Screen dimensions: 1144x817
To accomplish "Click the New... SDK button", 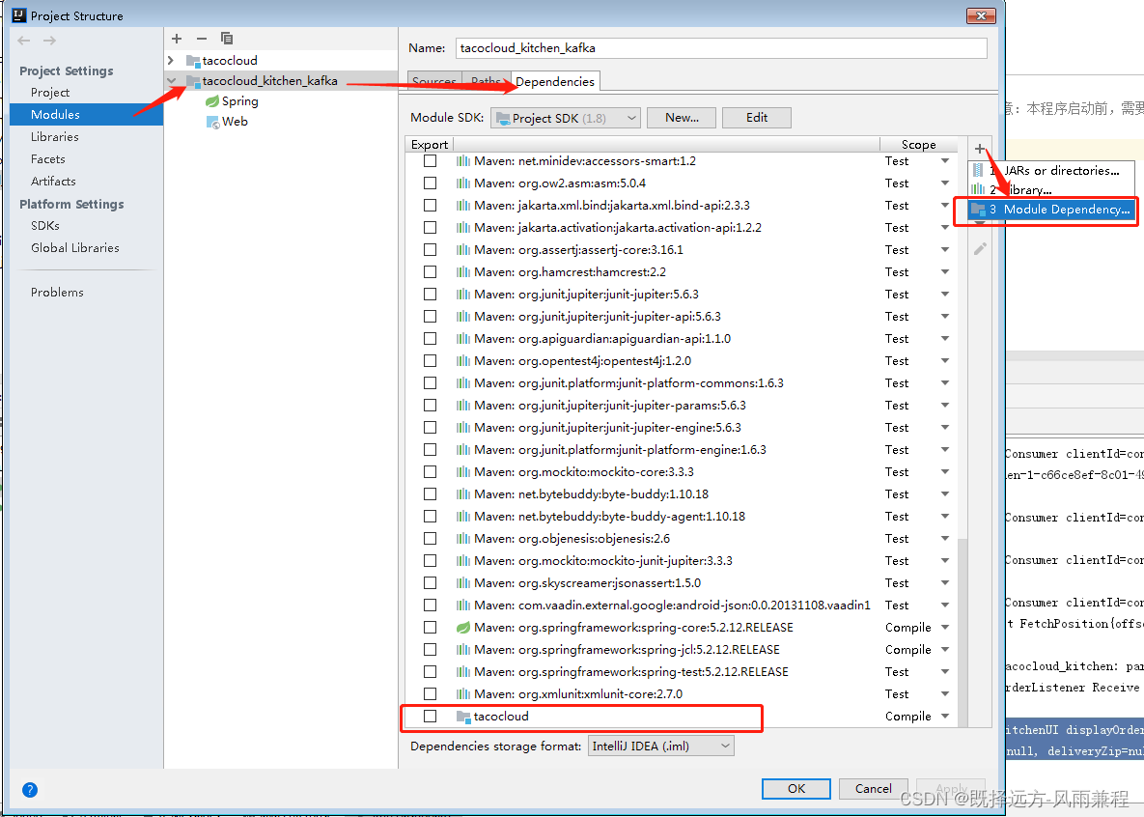I will point(682,118).
